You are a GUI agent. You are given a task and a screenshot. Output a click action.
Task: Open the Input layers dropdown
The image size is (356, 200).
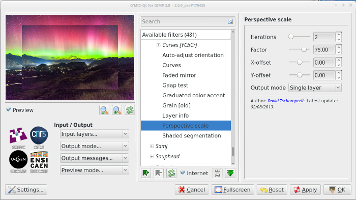[95, 134]
